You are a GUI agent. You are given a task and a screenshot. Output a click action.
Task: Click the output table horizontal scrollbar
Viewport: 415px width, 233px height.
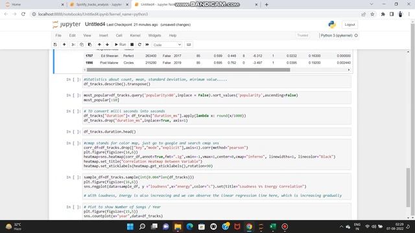(188, 70)
